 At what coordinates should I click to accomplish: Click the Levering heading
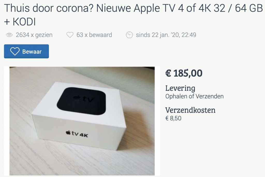pos(180,88)
